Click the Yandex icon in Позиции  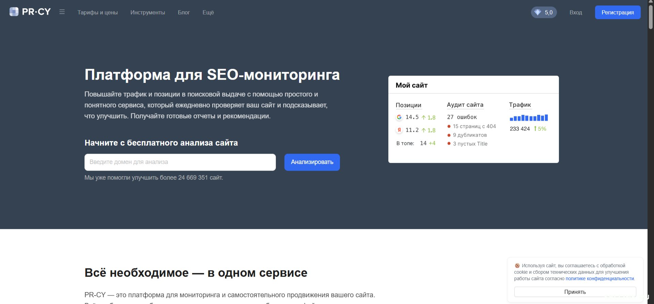pyautogui.click(x=399, y=130)
